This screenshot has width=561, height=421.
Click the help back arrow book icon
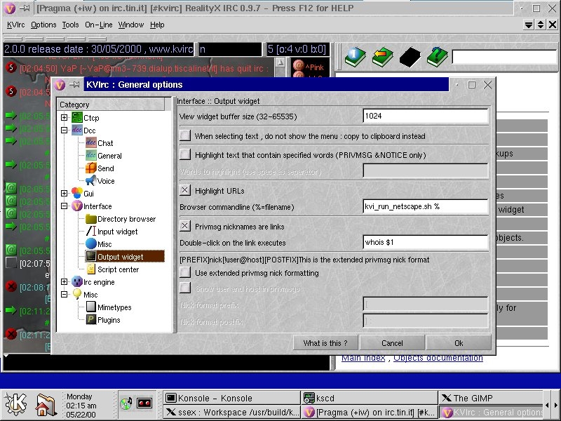click(x=382, y=57)
